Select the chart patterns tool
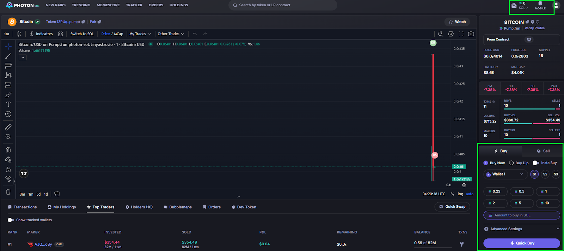This screenshot has width=564, height=251. [8, 75]
